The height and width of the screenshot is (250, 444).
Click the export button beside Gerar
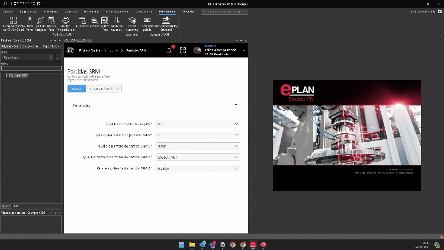(101, 89)
